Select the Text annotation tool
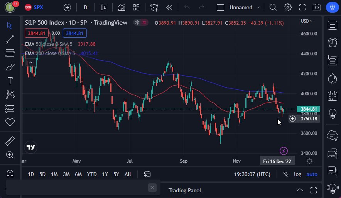Viewport: 341px width, 198px height. tap(10, 81)
